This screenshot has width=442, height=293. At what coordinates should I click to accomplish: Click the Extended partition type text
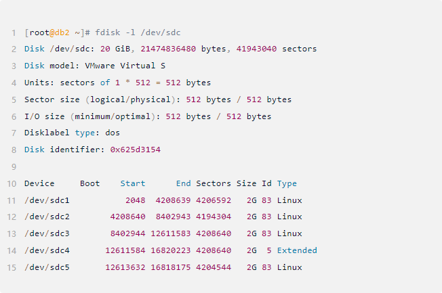tap(297, 250)
